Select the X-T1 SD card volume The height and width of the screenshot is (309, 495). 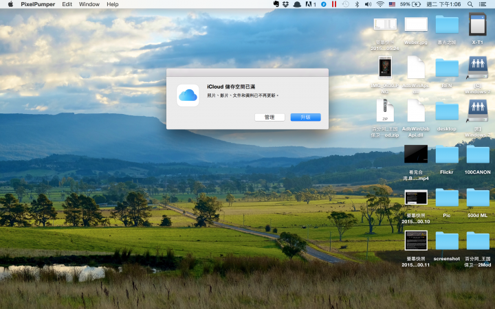tap(477, 24)
